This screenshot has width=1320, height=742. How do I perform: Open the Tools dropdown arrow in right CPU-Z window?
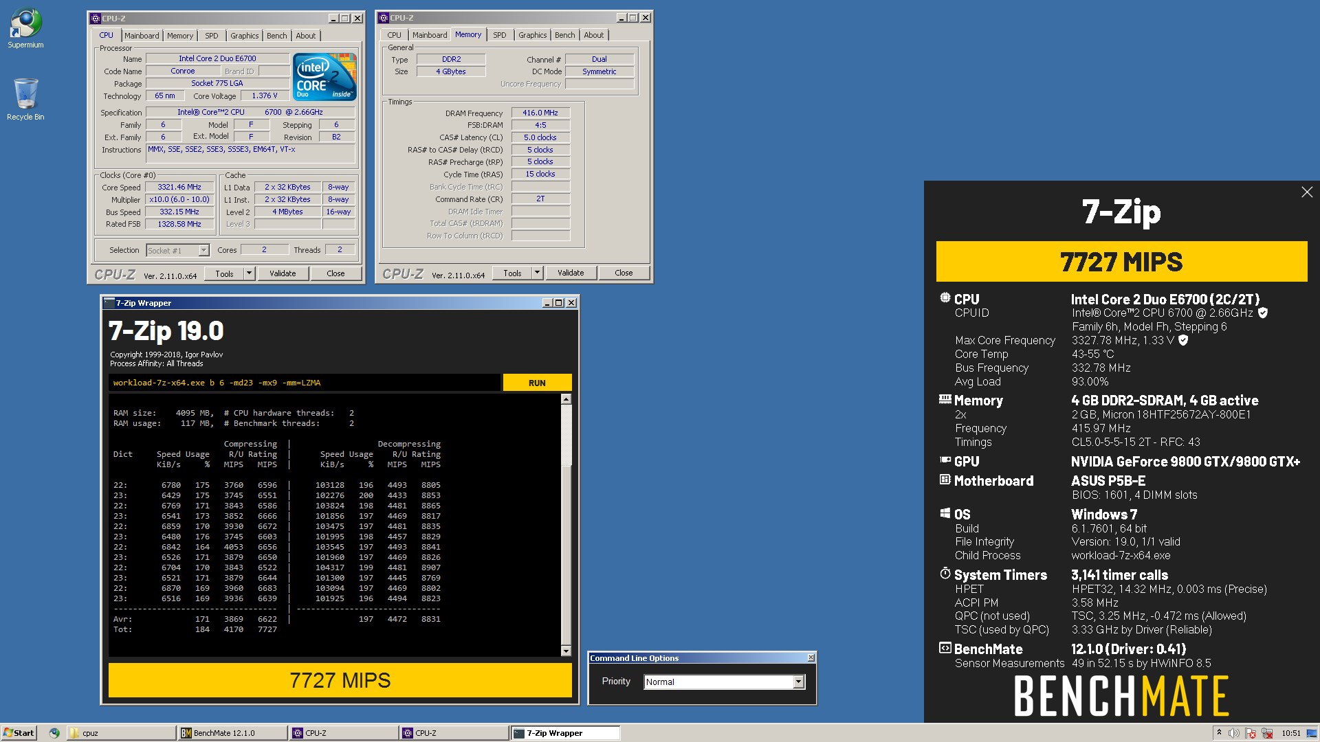point(537,273)
